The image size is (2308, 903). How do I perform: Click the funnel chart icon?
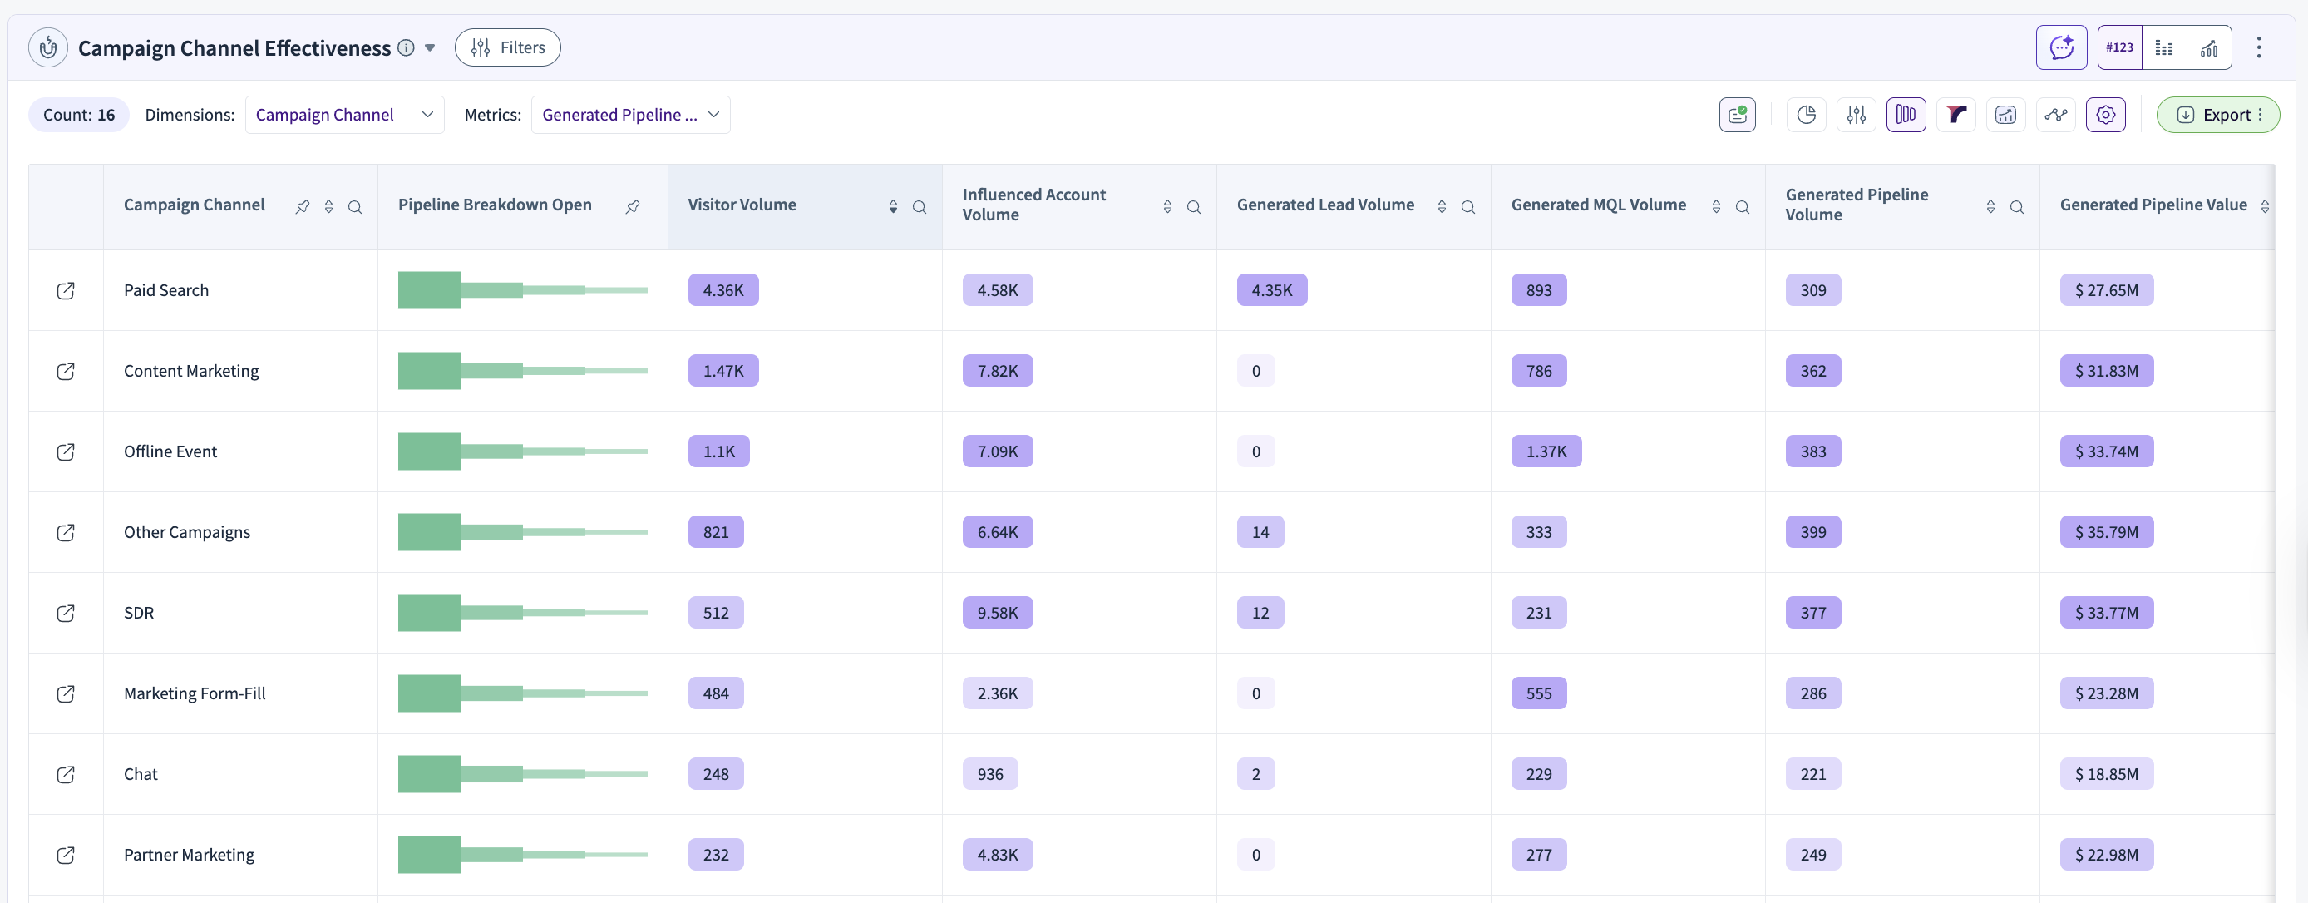(x=1955, y=115)
